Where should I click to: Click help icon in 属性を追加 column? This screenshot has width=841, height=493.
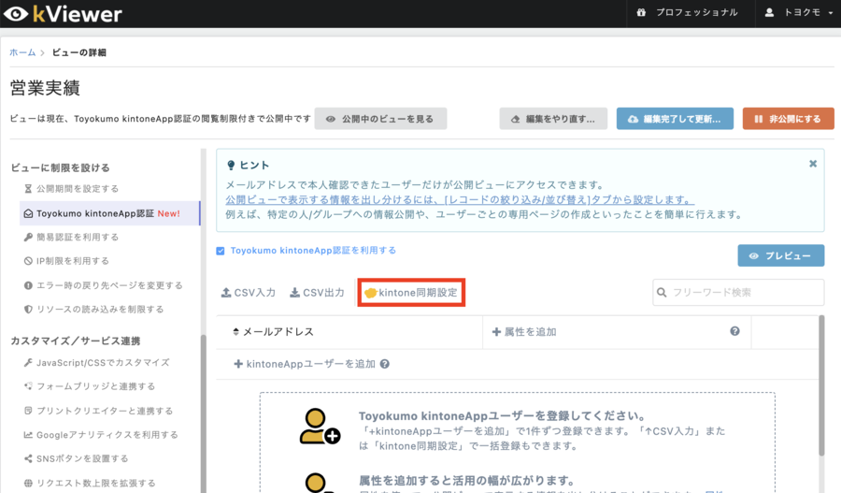[734, 331]
